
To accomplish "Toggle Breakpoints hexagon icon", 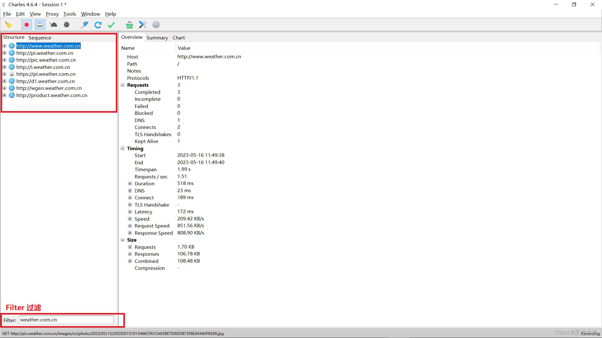I will 67,25.
